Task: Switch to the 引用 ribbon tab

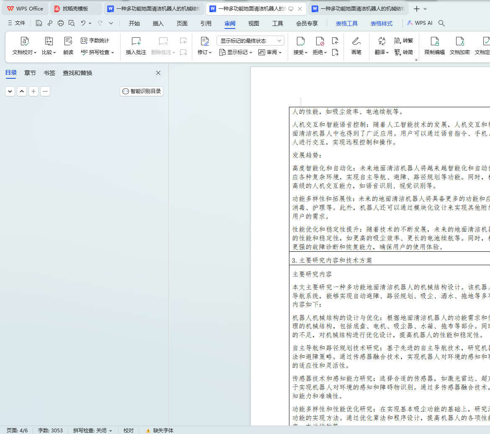Action: 206,23
